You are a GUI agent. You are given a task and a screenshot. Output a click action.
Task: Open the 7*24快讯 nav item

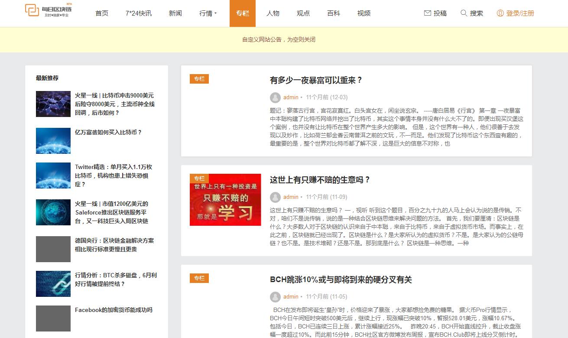click(139, 13)
